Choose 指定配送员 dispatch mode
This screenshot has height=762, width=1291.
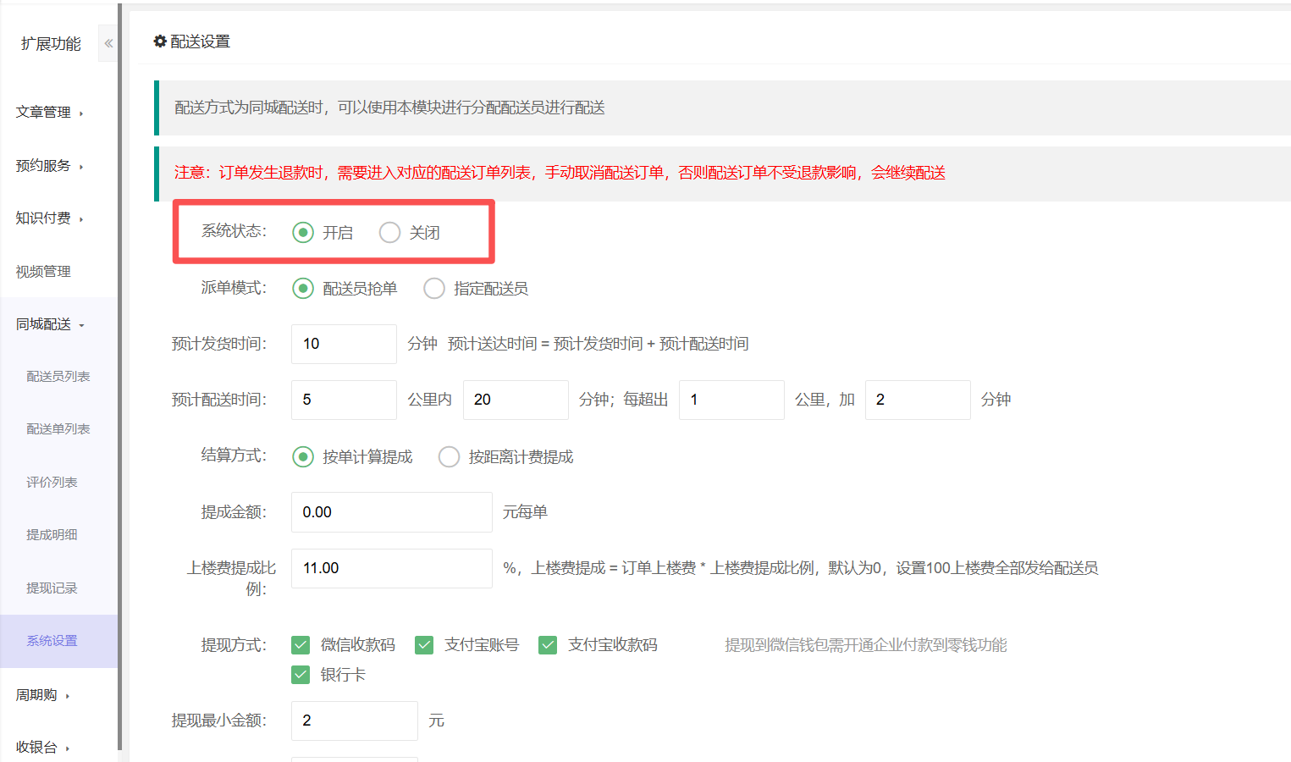pyautogui.click(x=434, y=289)
